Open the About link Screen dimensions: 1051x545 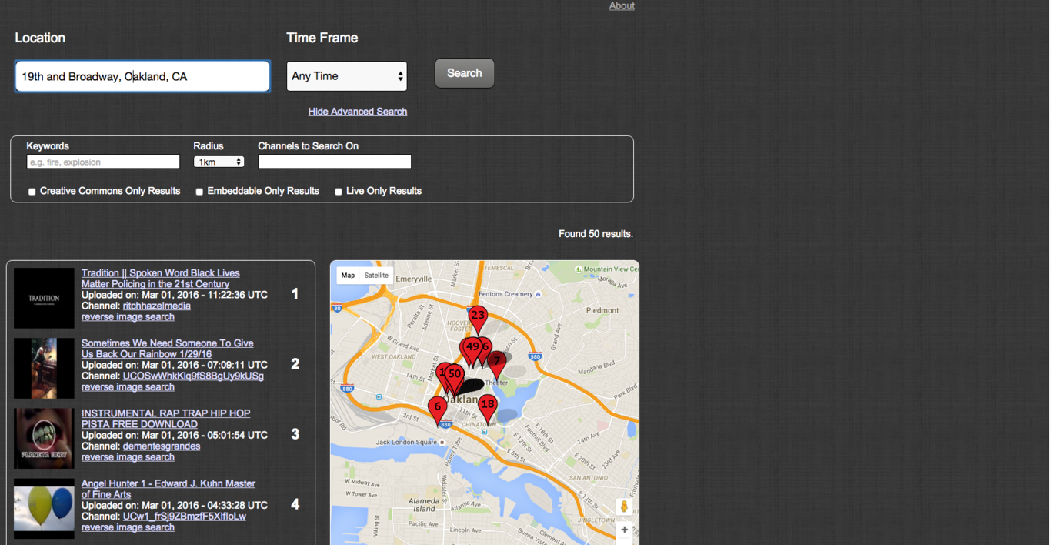(x=622, y=5)
